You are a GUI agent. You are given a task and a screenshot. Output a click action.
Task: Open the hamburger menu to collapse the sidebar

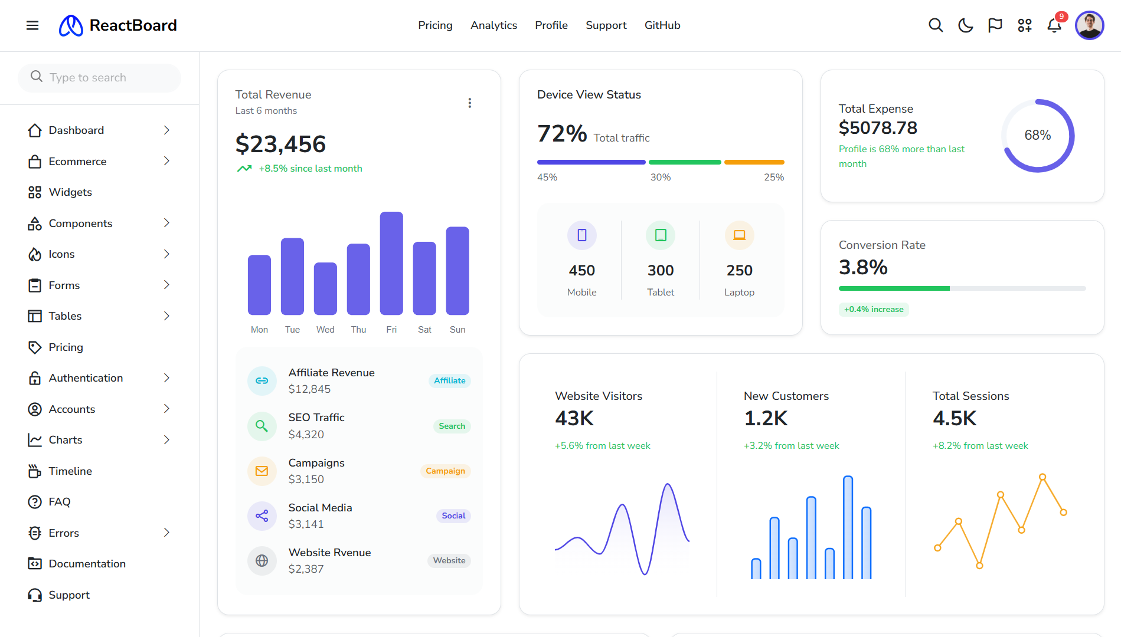32,25
